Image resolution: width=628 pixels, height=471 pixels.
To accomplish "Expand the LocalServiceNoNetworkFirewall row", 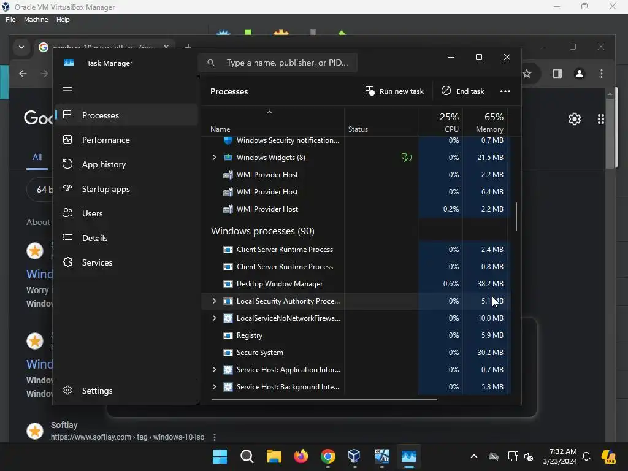I will 214,318.
